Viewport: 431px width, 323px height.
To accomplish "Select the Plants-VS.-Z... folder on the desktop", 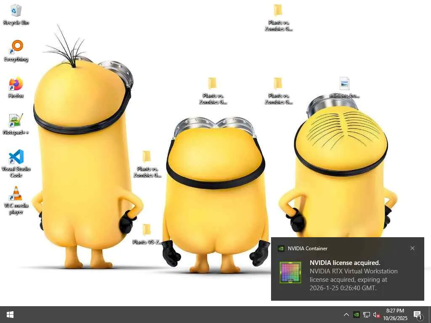I will tap(147, 234).
